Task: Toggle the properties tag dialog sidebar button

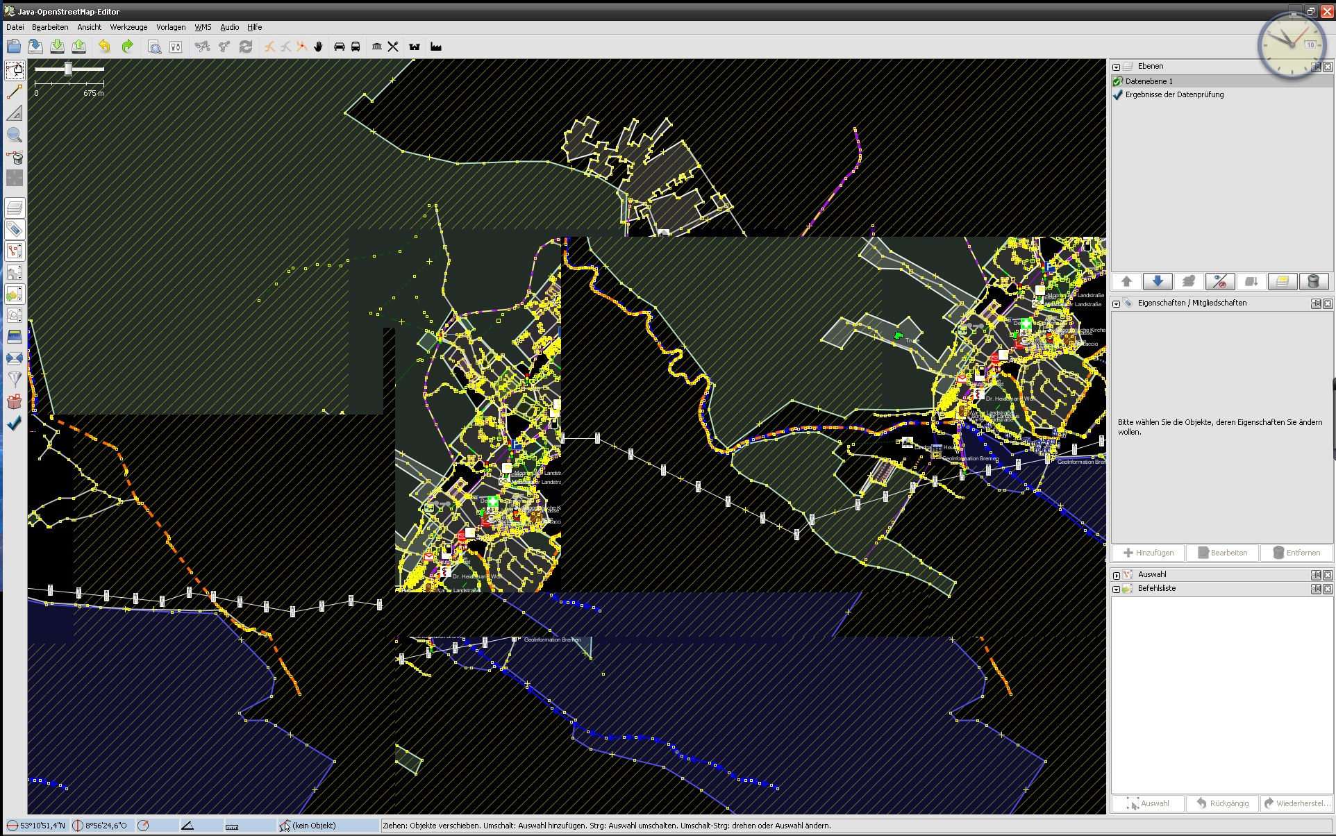Action: pyautogui.click(x=15, y=229)
